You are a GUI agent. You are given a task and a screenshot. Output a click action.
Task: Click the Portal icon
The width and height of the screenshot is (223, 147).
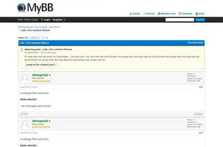coord(131,14)
